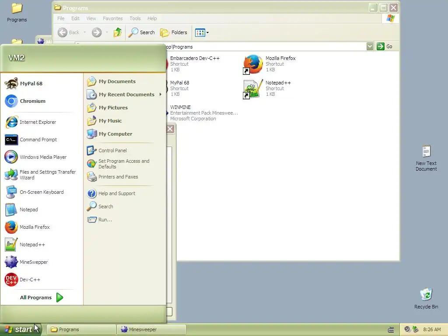Click the system clock showing 8:26 AM
The width and height of the screenshot is (448, 336).
432,329
